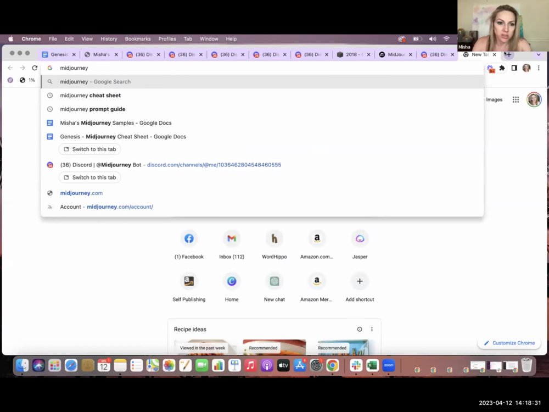
Task: Click the address bar containing midjourney
Action: [262, 68]
